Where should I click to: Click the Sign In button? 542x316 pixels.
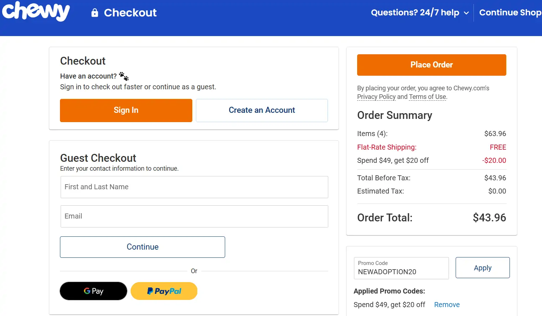click(x=126, y=110)
